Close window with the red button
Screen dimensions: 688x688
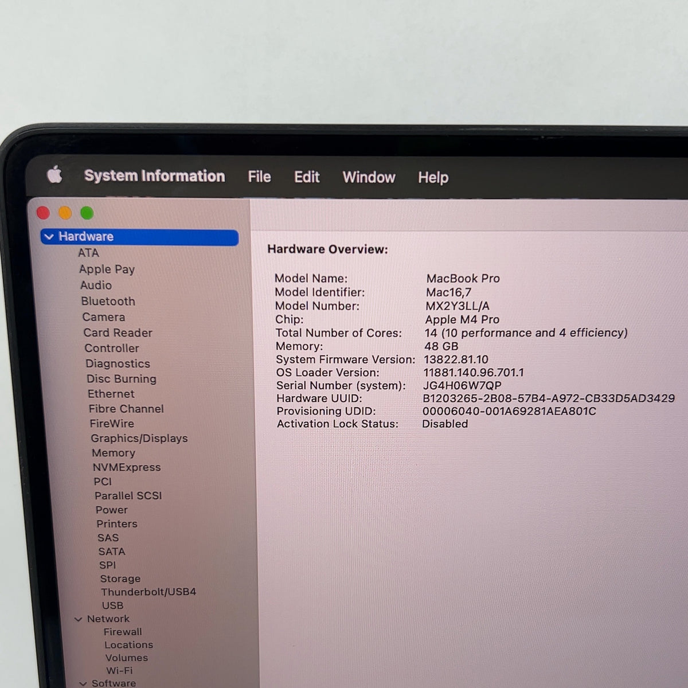pyautogui.click(x=43, y=213)
